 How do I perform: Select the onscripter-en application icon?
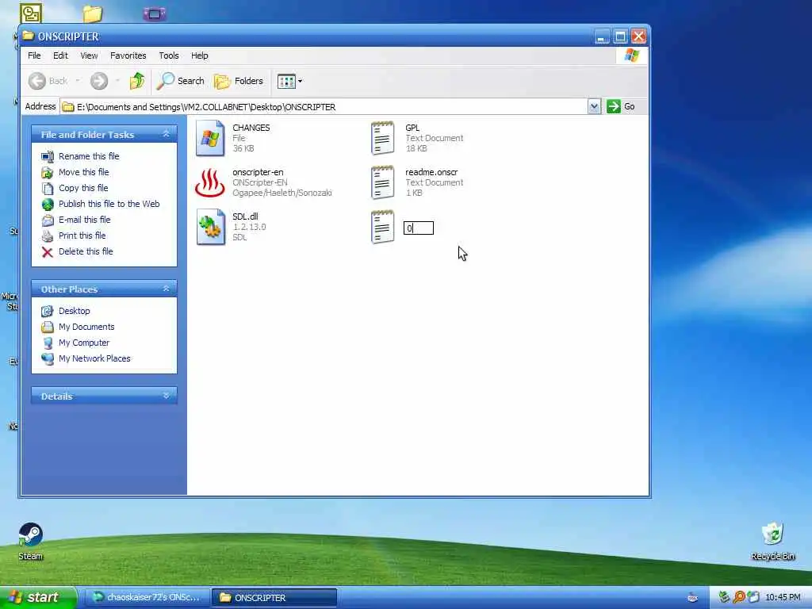point(209,182)
